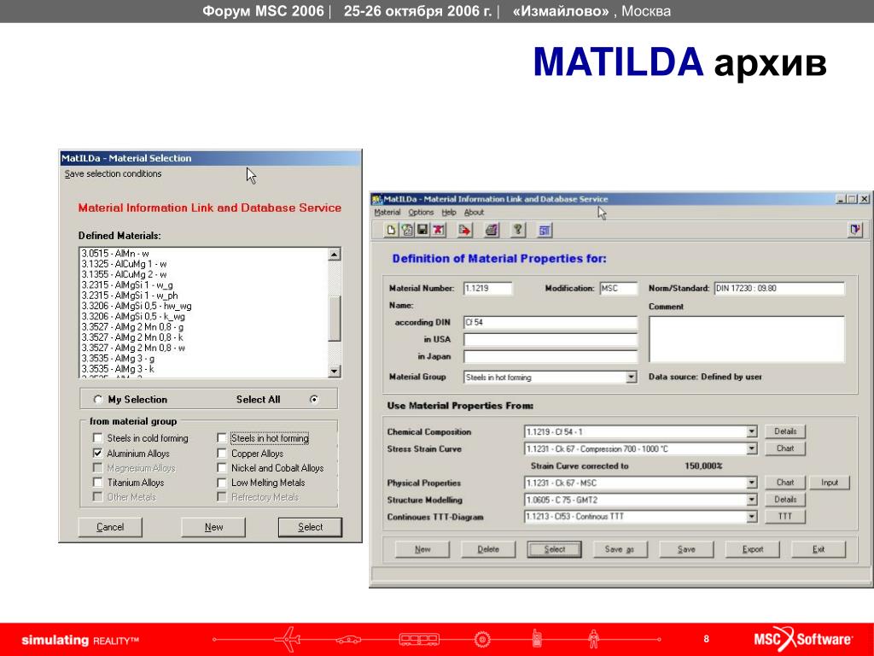The height and width of the screenshot is (656, 874).
Task: Open the Physical Properties dropdown
Action: click(751, 483)
